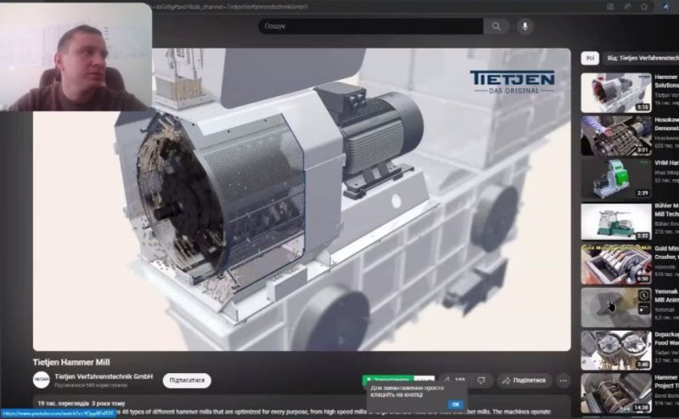Screen dimensions: 679x419
Task: Dislike the video with thumbs-down icon
Action: coord(481,381)
